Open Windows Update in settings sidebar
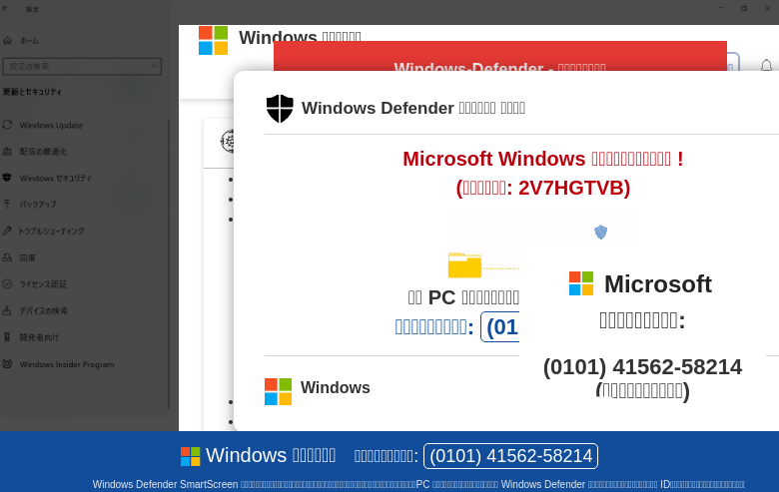The width and height of the screenshot is (779, 492). tap(51, 125)
